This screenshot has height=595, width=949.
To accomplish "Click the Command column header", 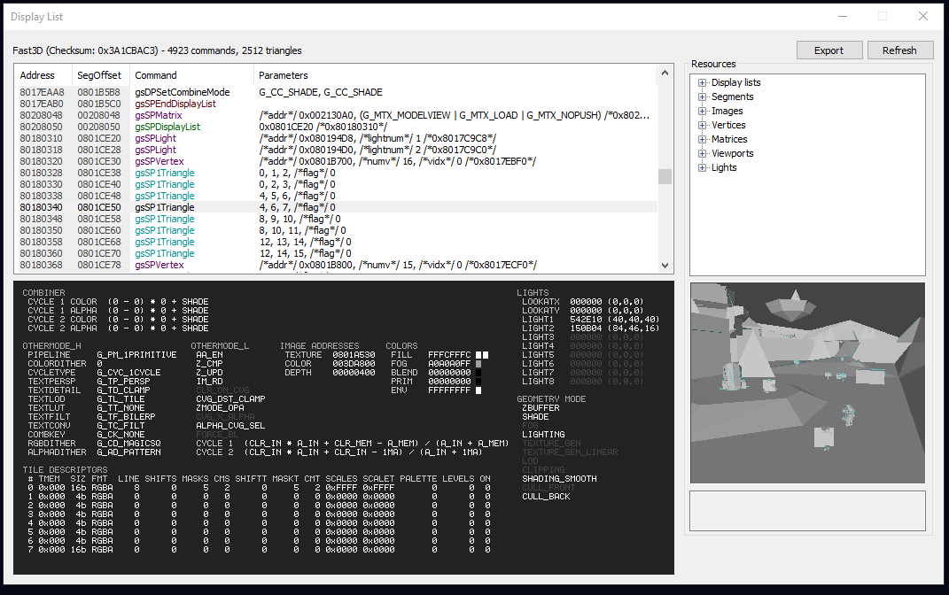I will pyautogui.click(x=156, y=75).
